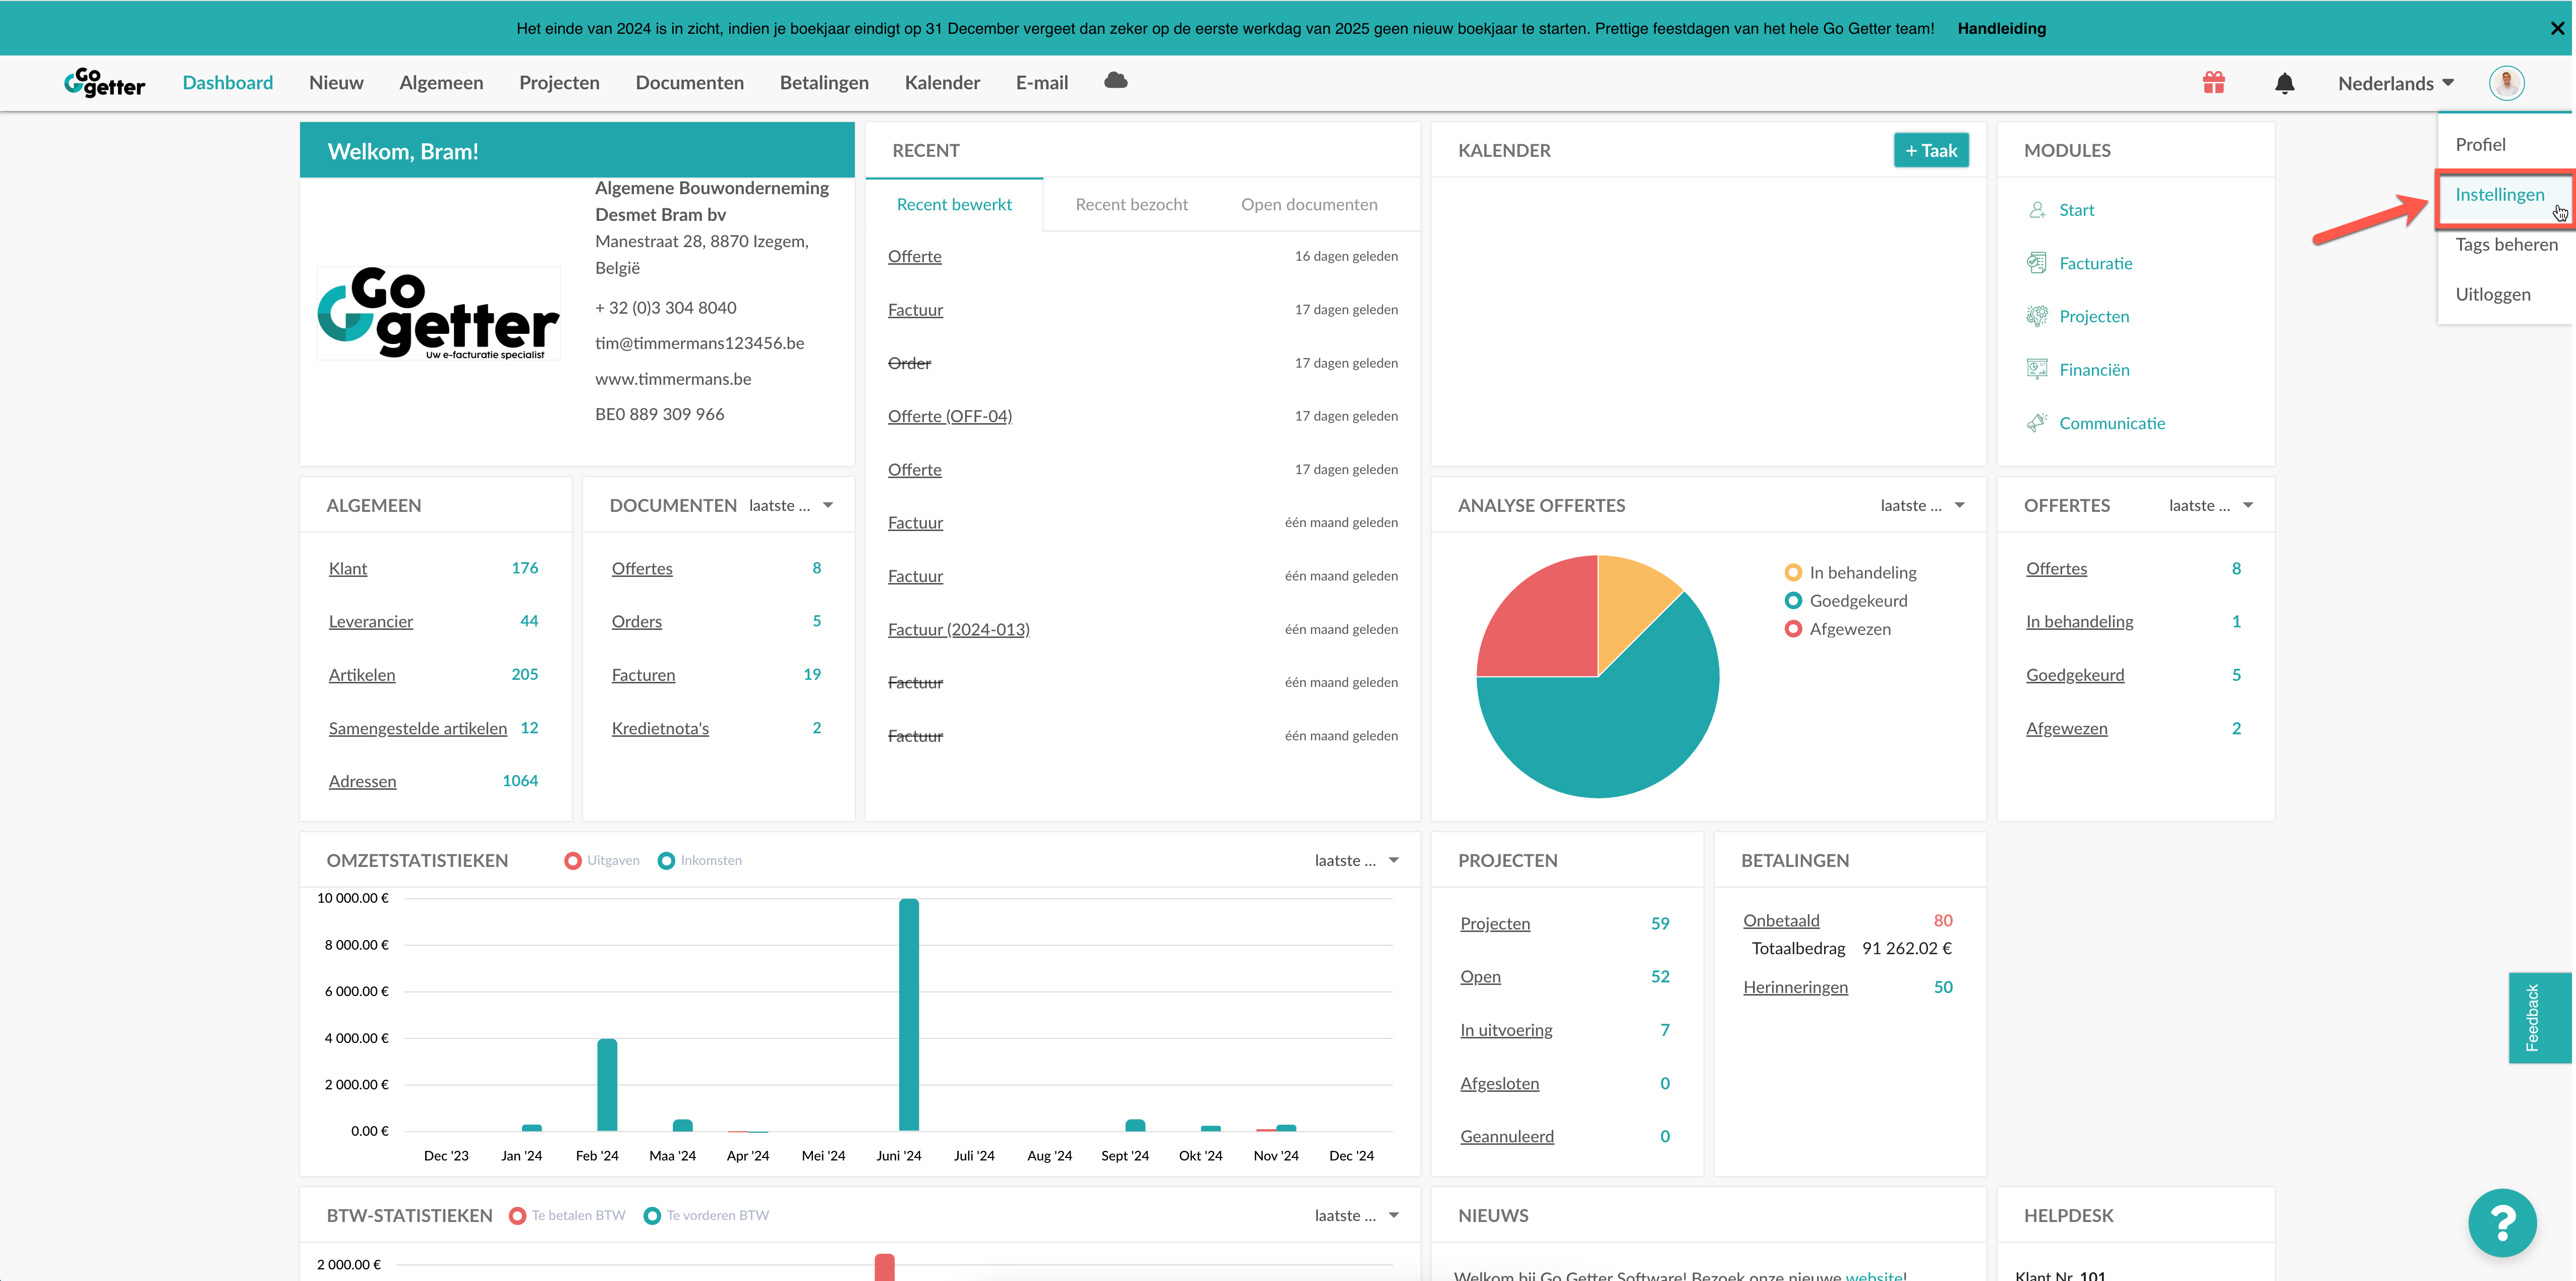Screen dimensions: 2576x1281
Task: Open Analyse Offertes period dropdown
Action: pyautogui.click(x=1922, y=506)
